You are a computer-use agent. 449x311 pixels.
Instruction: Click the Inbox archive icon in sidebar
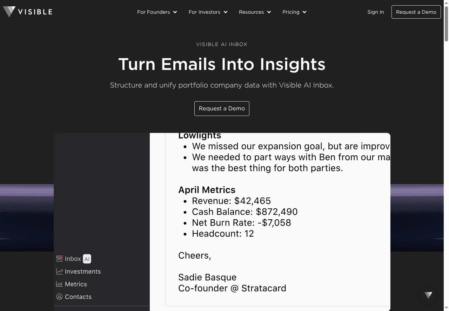(x=60, y=259)
